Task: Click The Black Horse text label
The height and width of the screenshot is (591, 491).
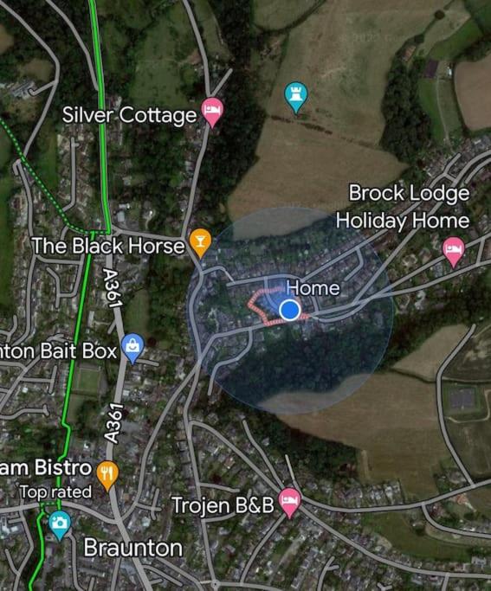Action: tap(109, 246)
